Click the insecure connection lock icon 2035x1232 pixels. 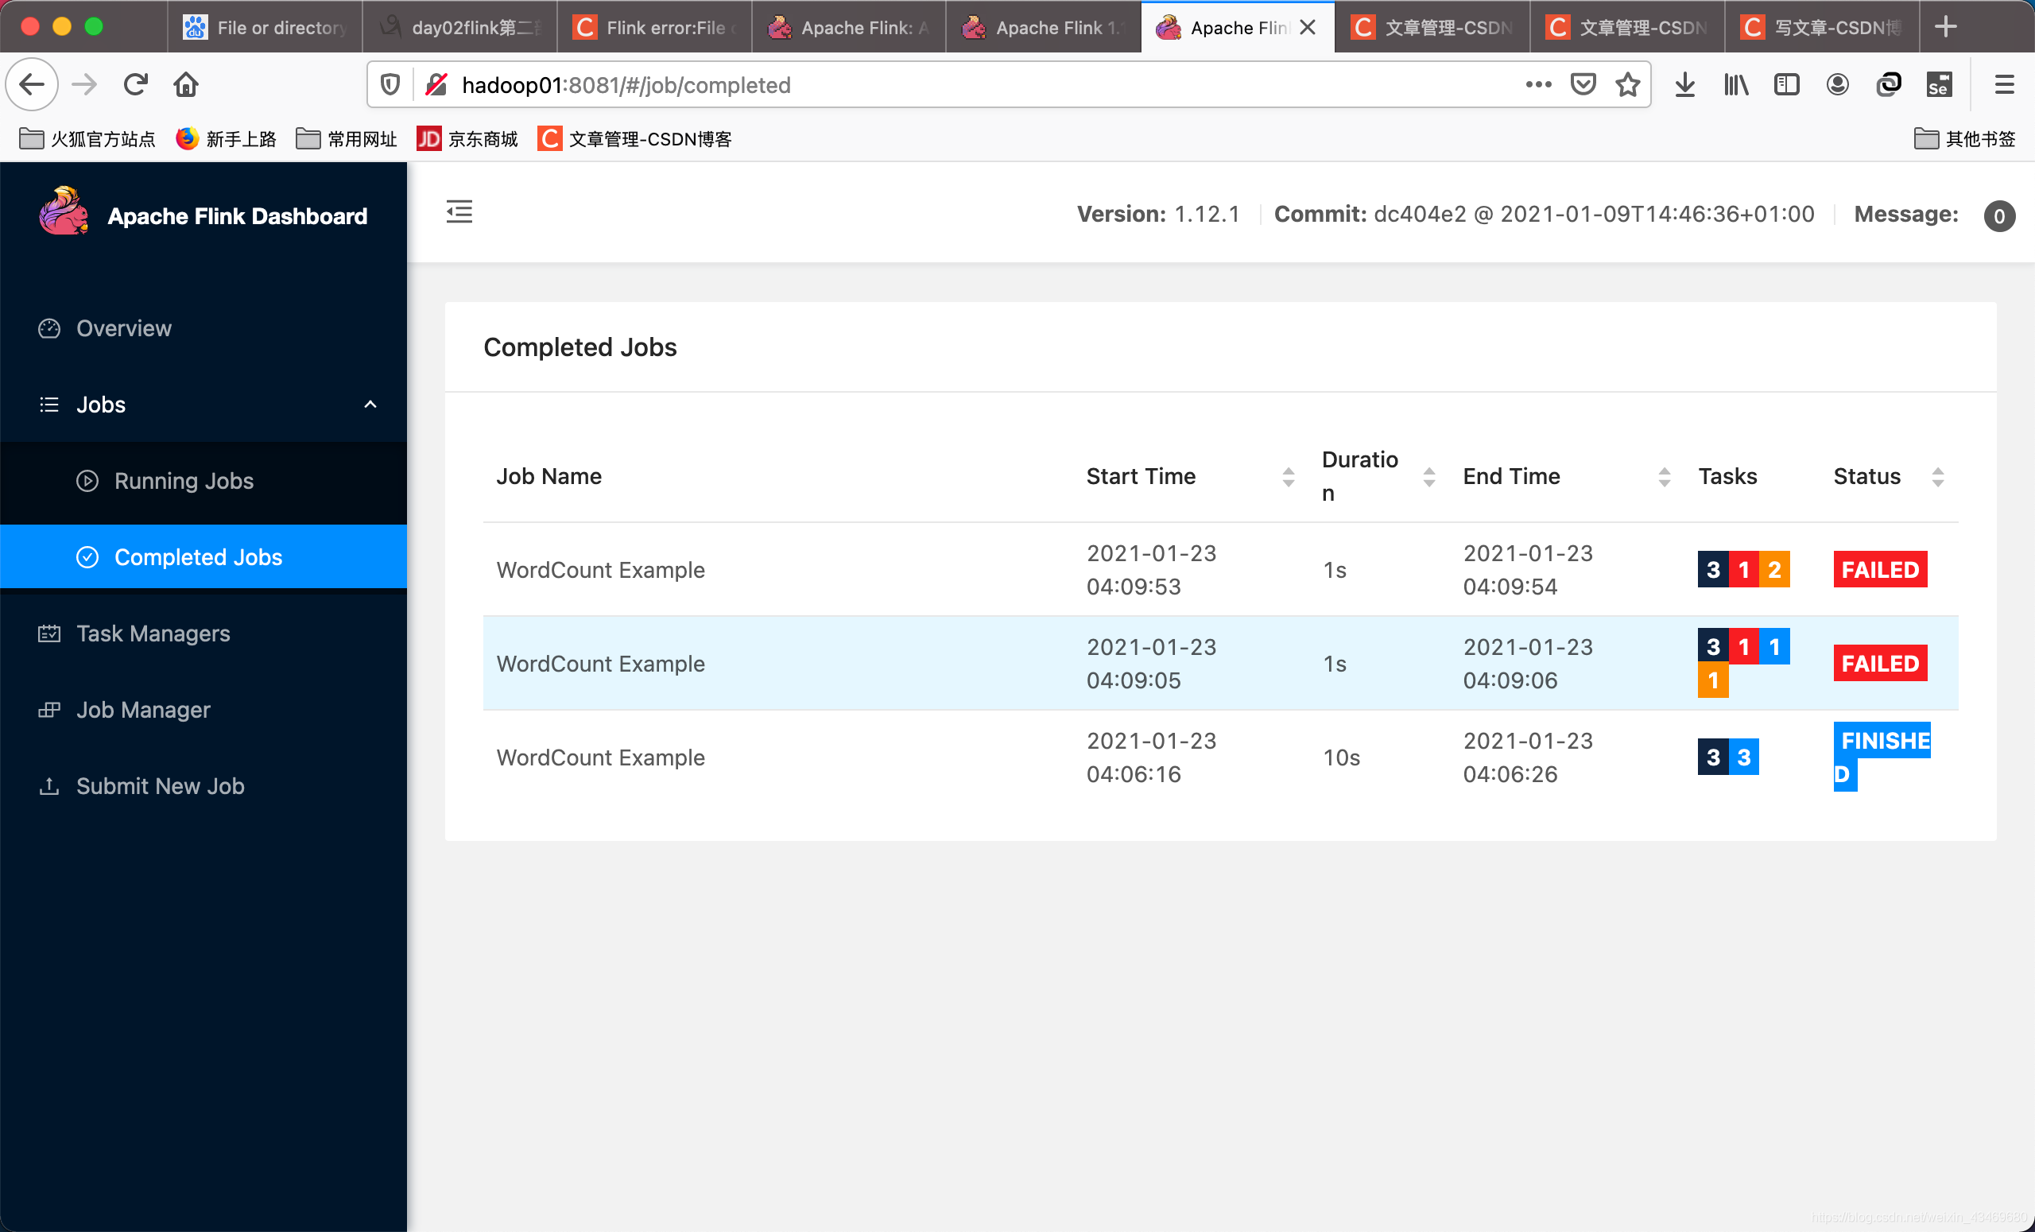tap(436, 84)
